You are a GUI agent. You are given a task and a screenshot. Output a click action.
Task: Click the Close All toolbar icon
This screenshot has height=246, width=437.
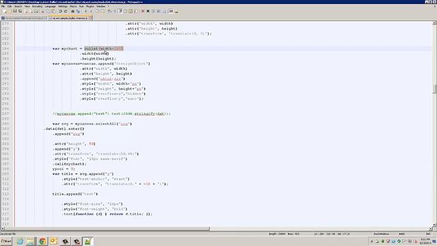(31, 11)
